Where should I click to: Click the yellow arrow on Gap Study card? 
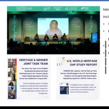pos(95,97)
